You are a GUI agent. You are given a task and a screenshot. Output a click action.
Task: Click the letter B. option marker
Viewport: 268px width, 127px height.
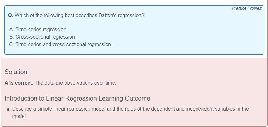(x=12, y=37)
